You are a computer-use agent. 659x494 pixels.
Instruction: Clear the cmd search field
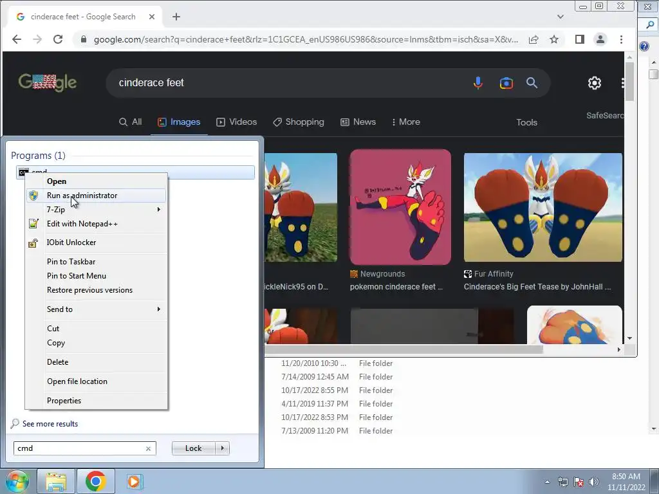[x=148, y=448]
